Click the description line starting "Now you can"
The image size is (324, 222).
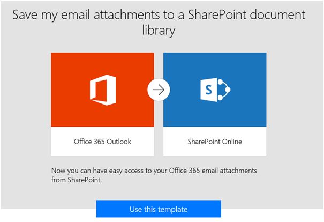pyautogui.click(x=154, y=171)
